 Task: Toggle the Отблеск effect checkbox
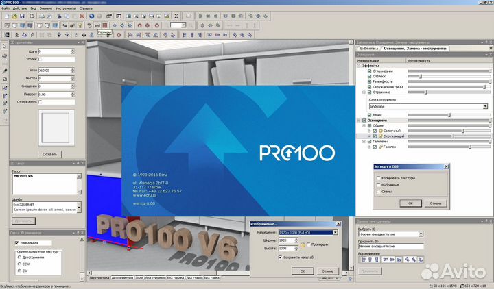coord(369,77)
